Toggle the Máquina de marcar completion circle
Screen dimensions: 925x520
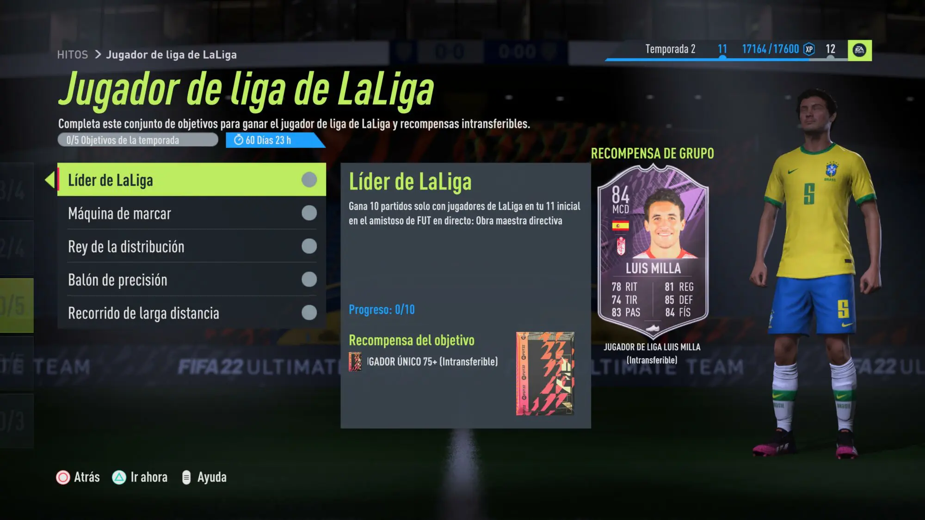[x=309, y=213]
